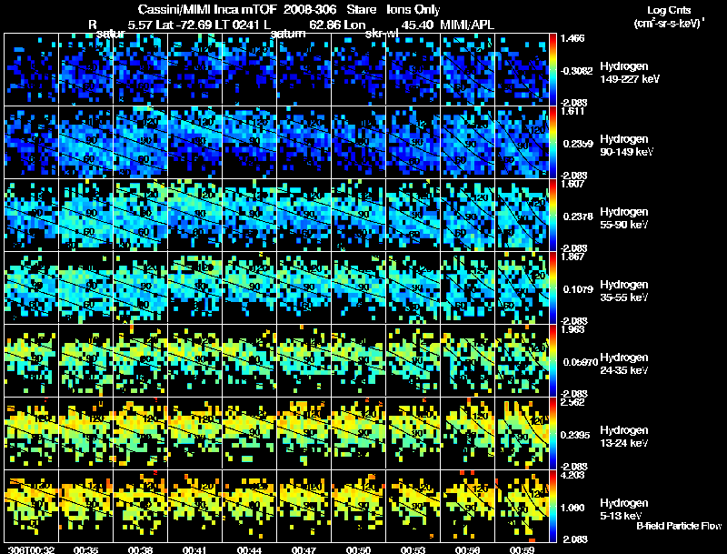Click the B-field Particle Flow label
The height and width of the screenshot is (554, 727).
[x=679, y=526]
